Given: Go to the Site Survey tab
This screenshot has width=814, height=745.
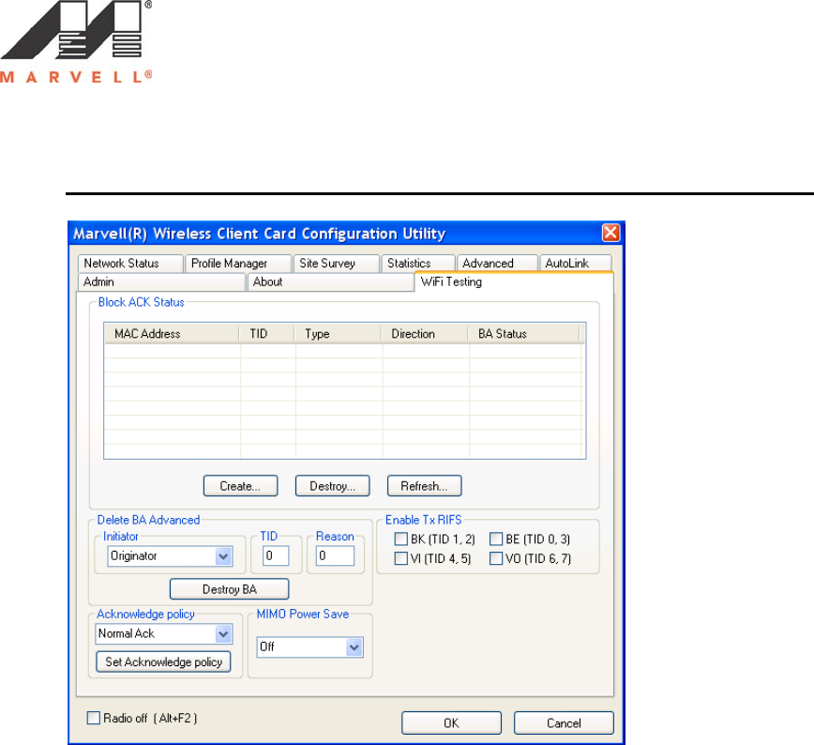Looking at the screenshot, I should click(x=336, y=264).
